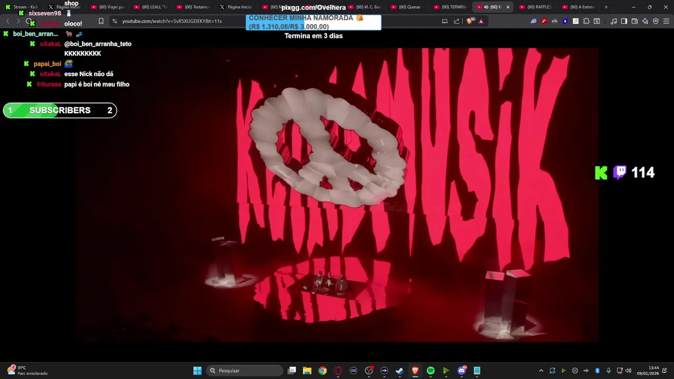
Task: Click the youtube.com URL address field
Action: coord(274,21)
